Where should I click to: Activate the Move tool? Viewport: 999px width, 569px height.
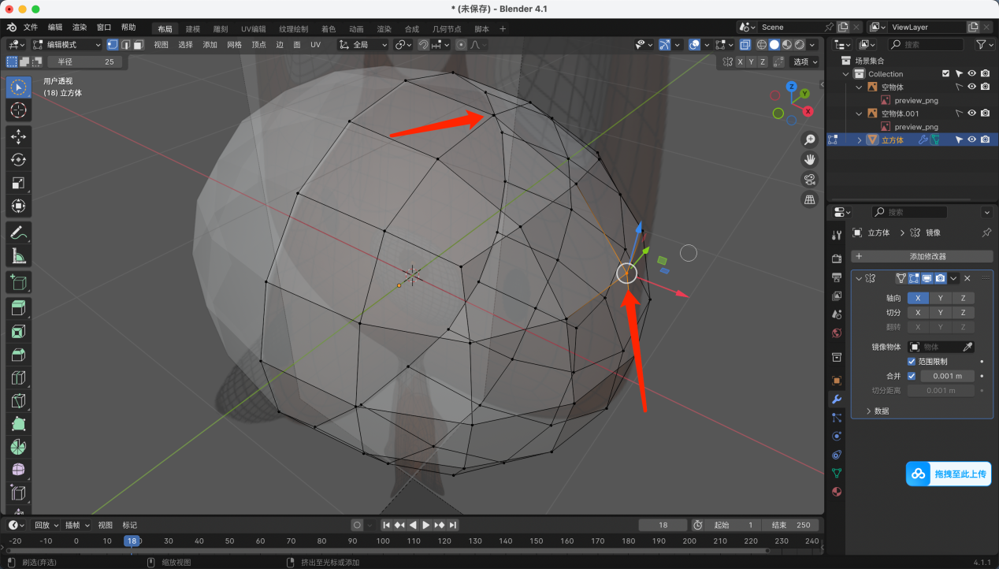pyautogui.click(x=18, y=136)
